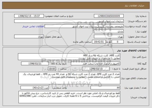Select the announcement date field 1398/02/15 - 15:37
The width and height of the screenshot is (152, 108).
[x=29, y=16]
